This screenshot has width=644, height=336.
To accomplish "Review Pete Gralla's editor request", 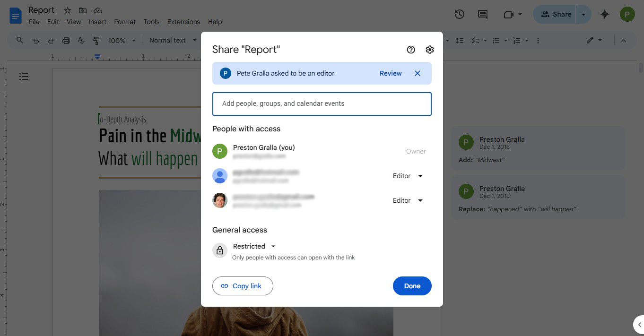I will 391,73.
